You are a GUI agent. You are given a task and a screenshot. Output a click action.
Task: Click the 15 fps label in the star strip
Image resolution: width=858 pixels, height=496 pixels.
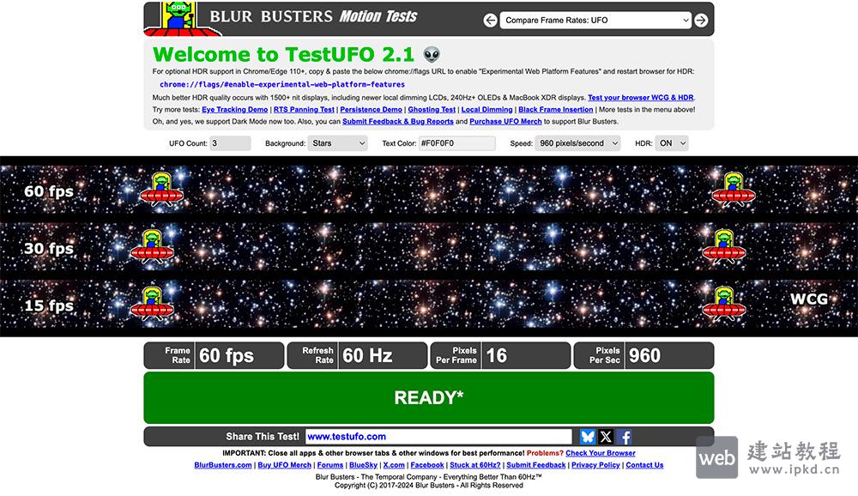pyautogui.click(x=49, y=305)
